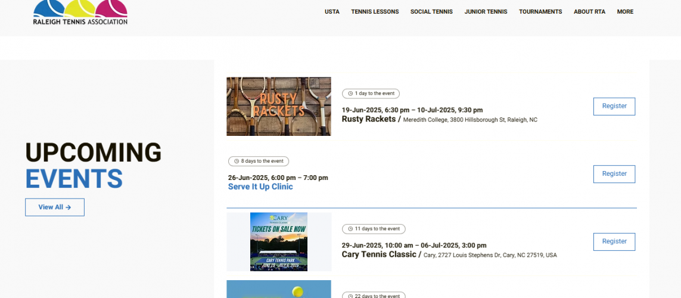Select Social Tennis in navigation
This screenshot has width=681, height=298.
point(431,12)
